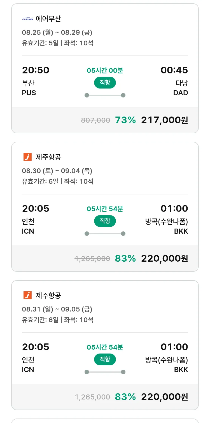Select 220,000원 fare on 08.30 Jeju Air card
Image resolution: width=210 pixels, height=423 pixels.
(x=164, y=259)
